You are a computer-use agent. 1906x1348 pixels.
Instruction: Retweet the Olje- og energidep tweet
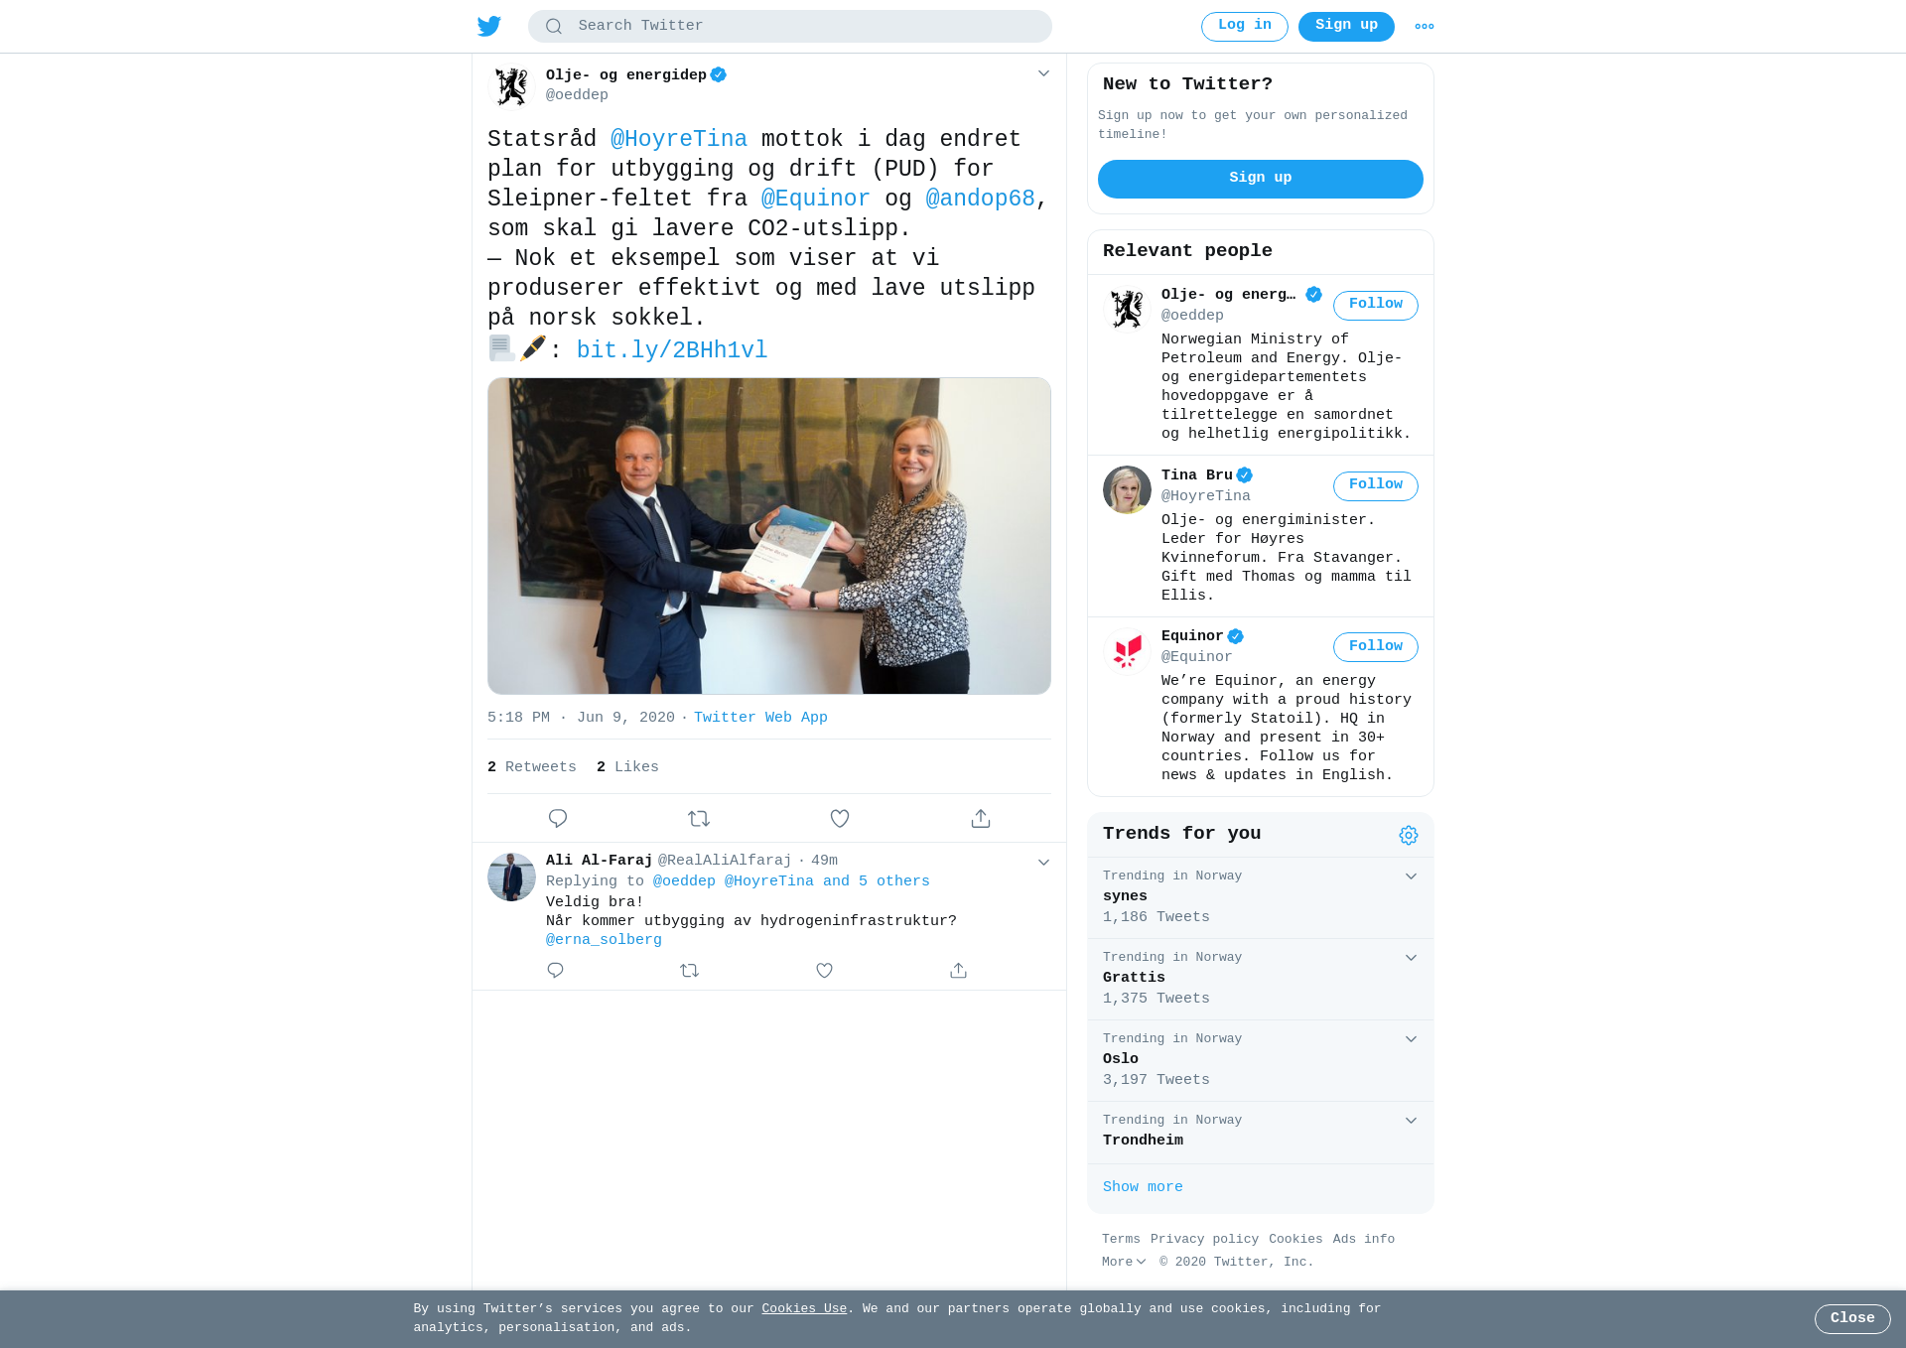tap(699, 818)
